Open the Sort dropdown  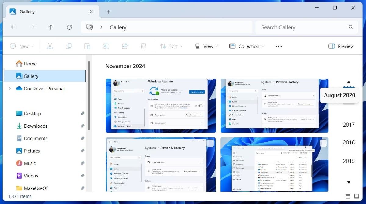tap(171, 46)
